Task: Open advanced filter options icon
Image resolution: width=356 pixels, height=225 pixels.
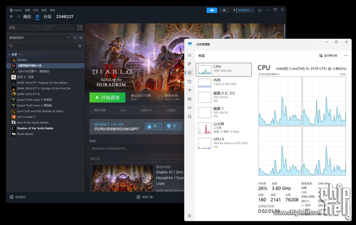Action: pos(80,46)
